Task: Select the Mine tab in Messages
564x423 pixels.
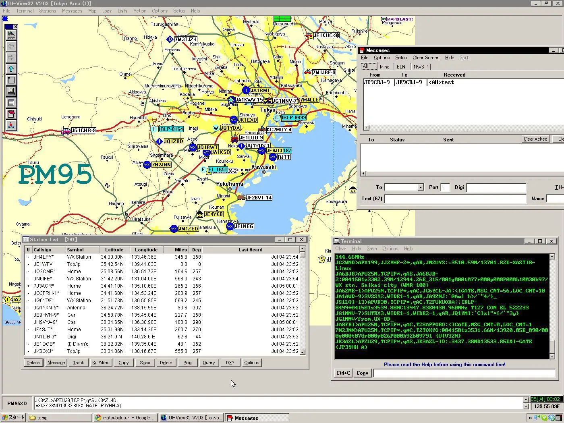Action: click(384, 67)
